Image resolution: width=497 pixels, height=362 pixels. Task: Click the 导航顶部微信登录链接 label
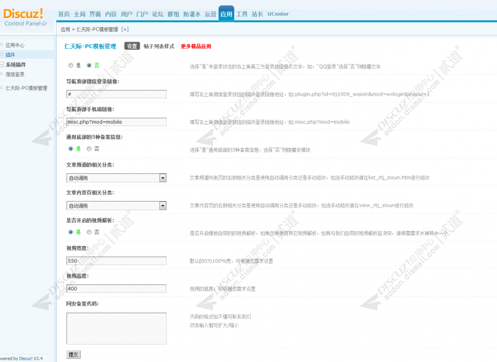(92, 81)
